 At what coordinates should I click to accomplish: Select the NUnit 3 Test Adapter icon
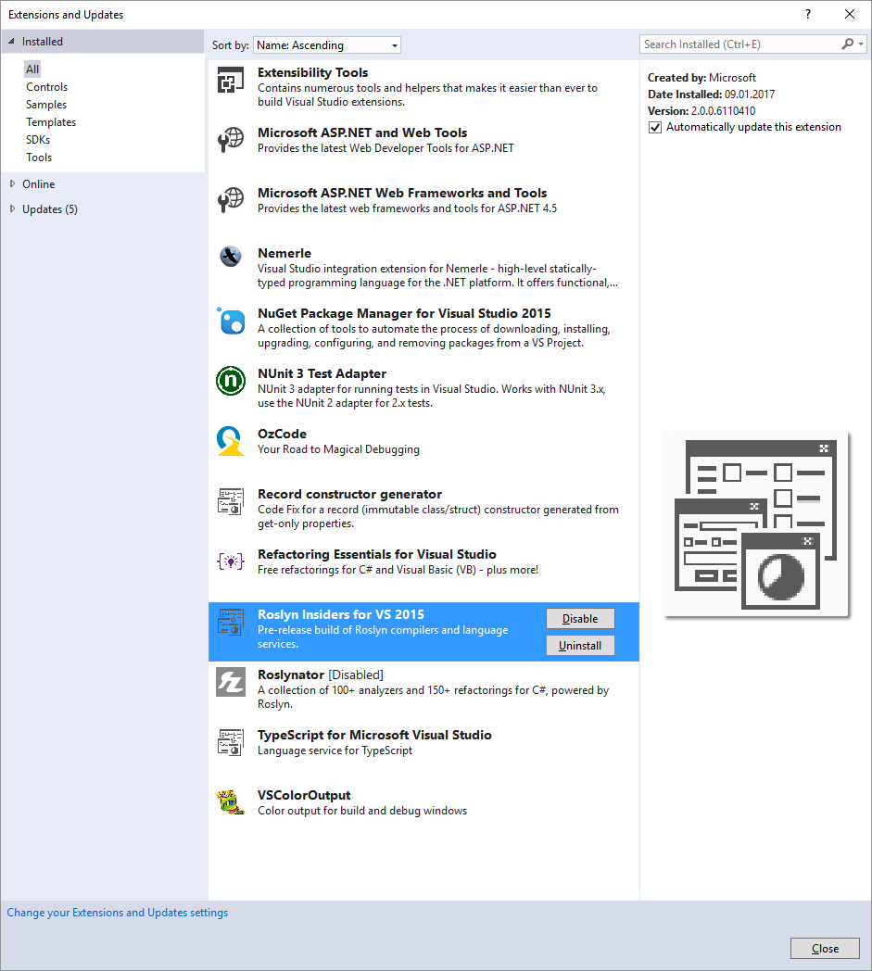pyautogui.click(x=230, y=381)
